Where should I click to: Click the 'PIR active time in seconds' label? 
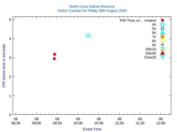coord(4,66)
